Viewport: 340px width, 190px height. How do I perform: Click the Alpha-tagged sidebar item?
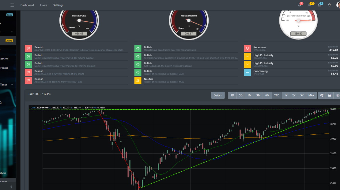pos(8,41)
